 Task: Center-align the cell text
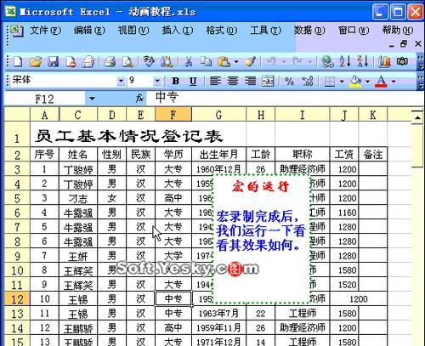[x=233, y=82]
